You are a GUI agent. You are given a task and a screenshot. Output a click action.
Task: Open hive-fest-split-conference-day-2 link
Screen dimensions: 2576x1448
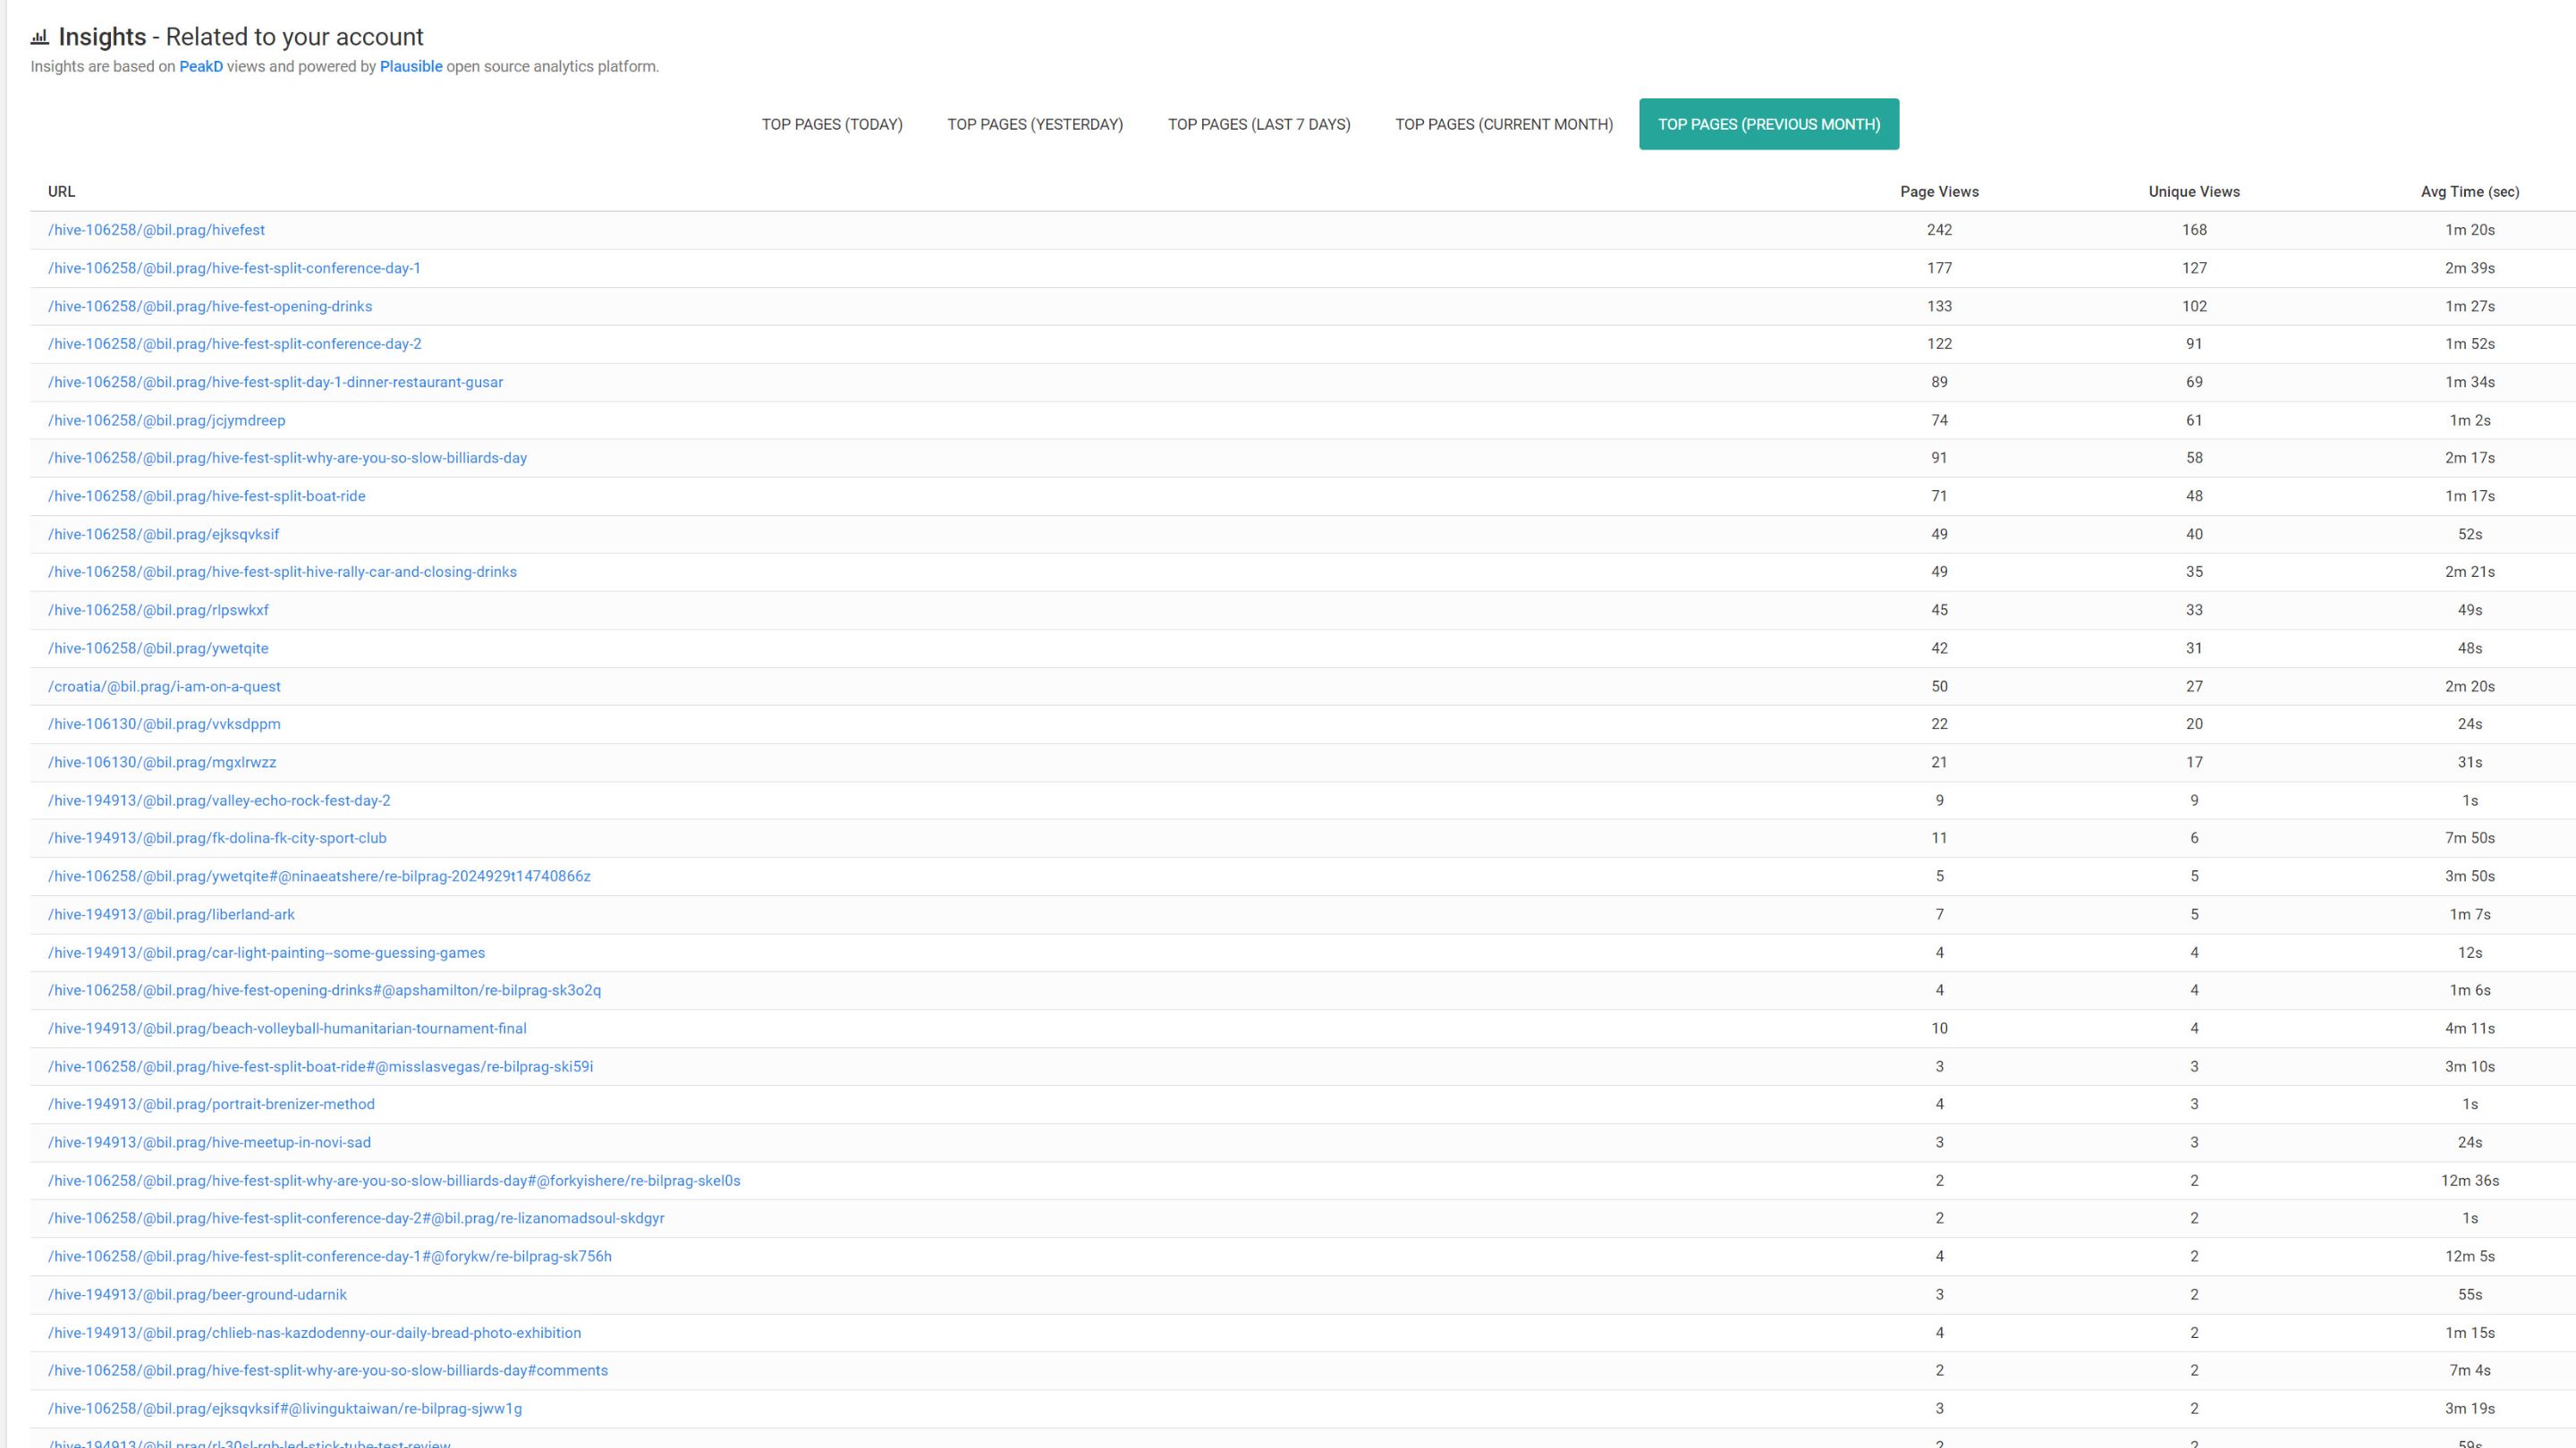235,344
